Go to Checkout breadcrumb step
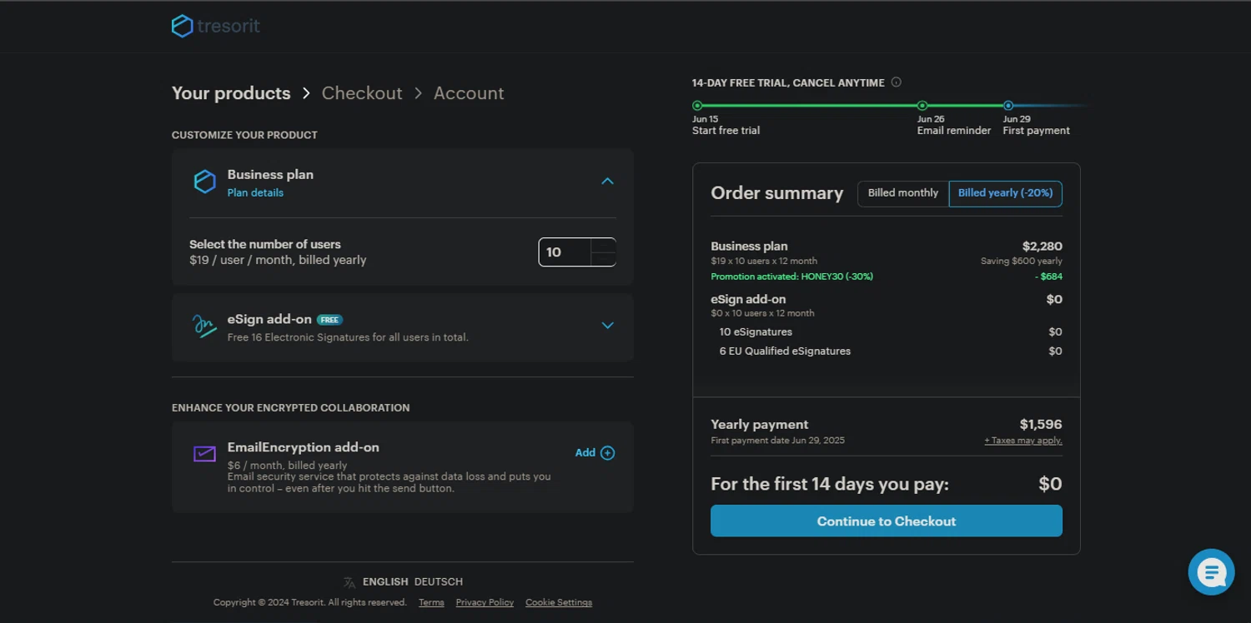This screenshot has width=1251, height=623. pyautogui.click(x=362, y=93)
